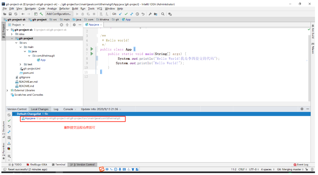This screenshot has height=175, width=318.
Task: Expand the .idea folder
Action: pos(12,34)
